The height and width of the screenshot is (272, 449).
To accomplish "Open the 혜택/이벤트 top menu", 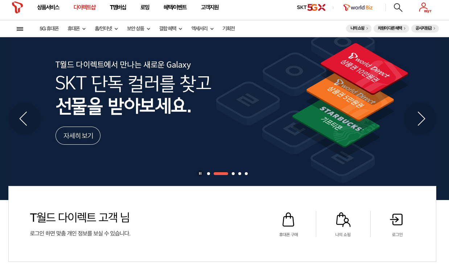I will [x=175, y=7].
